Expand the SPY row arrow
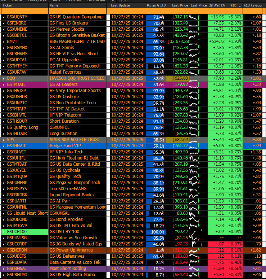Viewport: 266px width, 279px height. tap(4, 140)
